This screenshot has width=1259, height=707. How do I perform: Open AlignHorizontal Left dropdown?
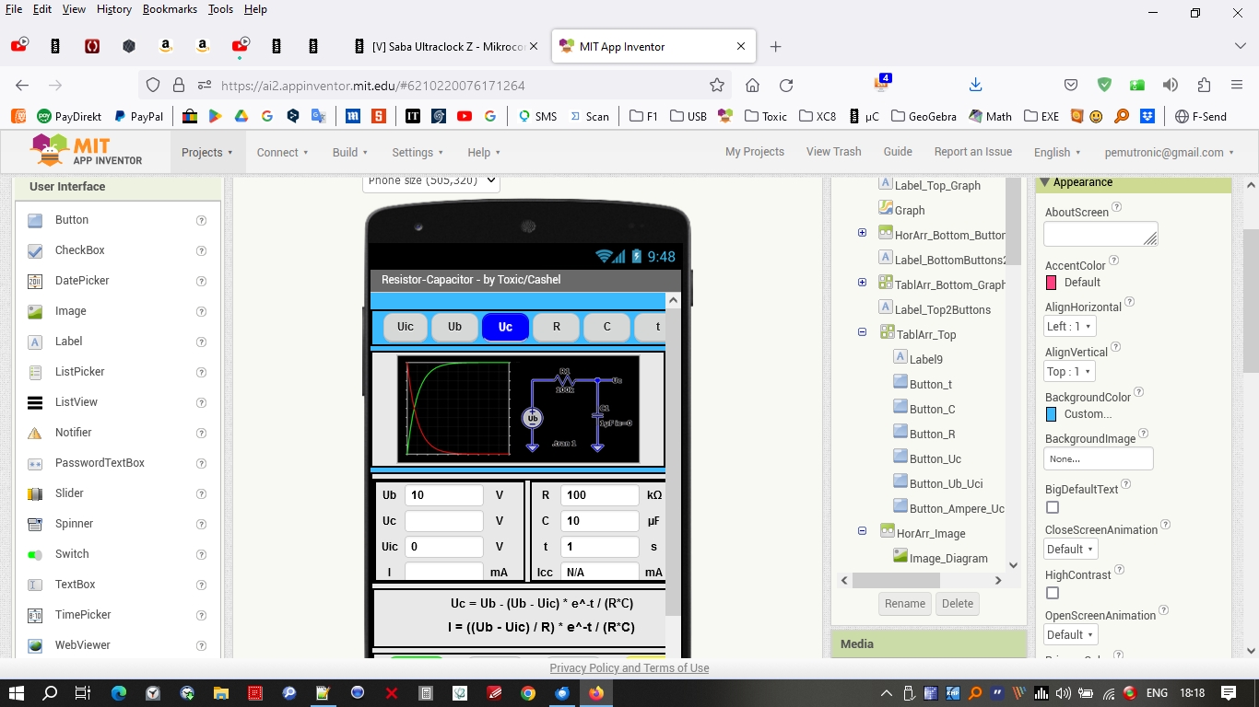point(1069,326)
